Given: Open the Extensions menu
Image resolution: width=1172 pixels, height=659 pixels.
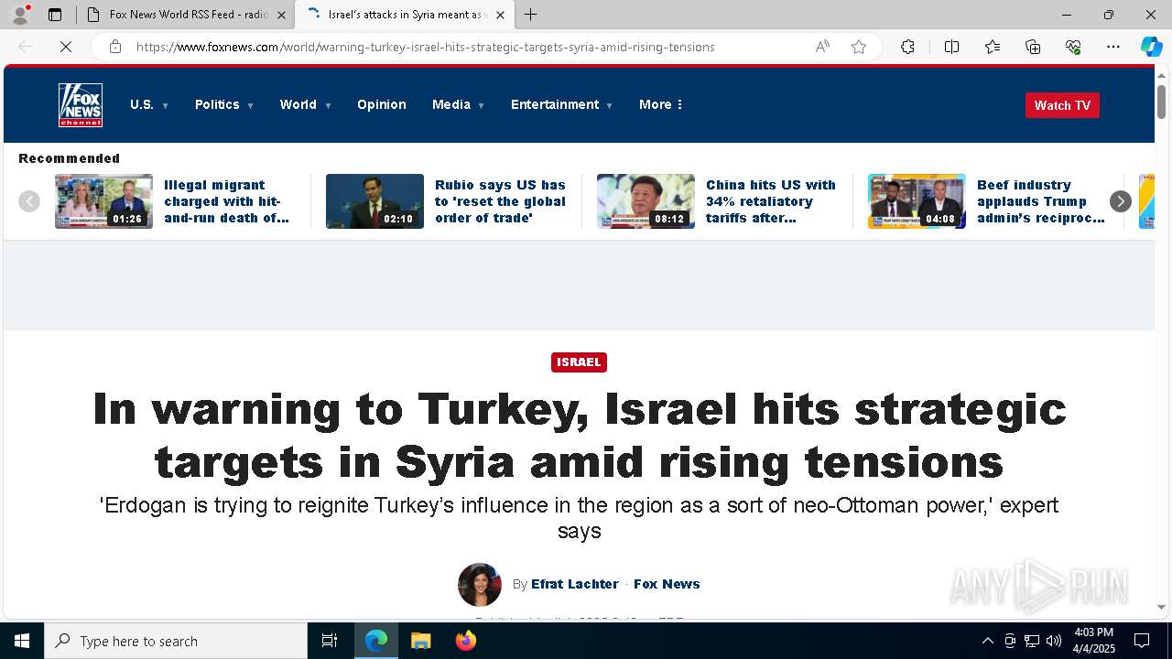Looking at the screenshot, I should 907,47.
